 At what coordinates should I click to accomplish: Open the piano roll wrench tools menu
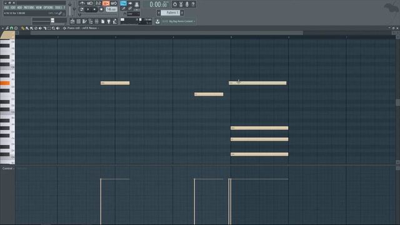click(7, 28)
